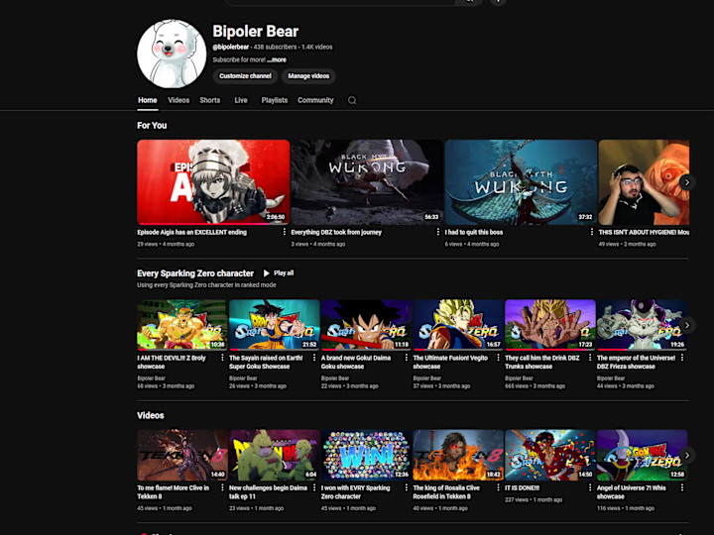Play the IT IS DONE!!! thumbnail
Screen dimensions: 714x535
click(550, 456)
